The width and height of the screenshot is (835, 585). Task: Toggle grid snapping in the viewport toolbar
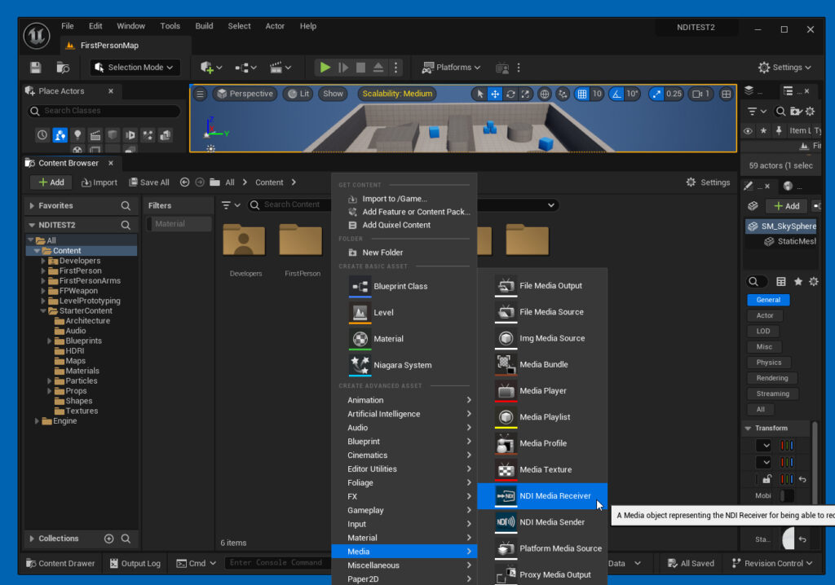(x=583, y=93)
